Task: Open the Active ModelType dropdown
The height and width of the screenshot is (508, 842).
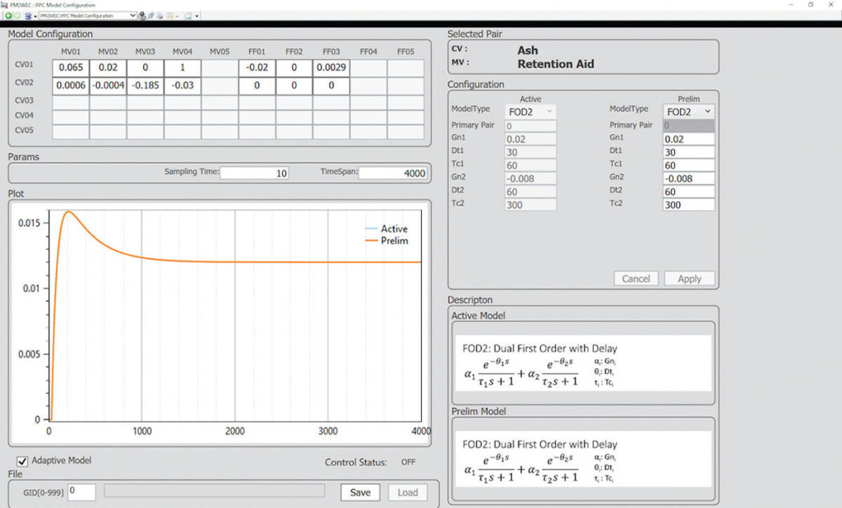Action: click(530, 111)
